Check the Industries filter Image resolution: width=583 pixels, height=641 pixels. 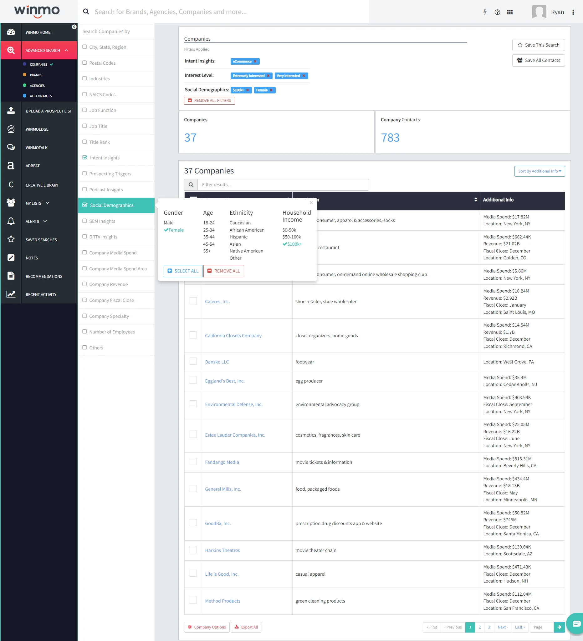click(84, 78)
